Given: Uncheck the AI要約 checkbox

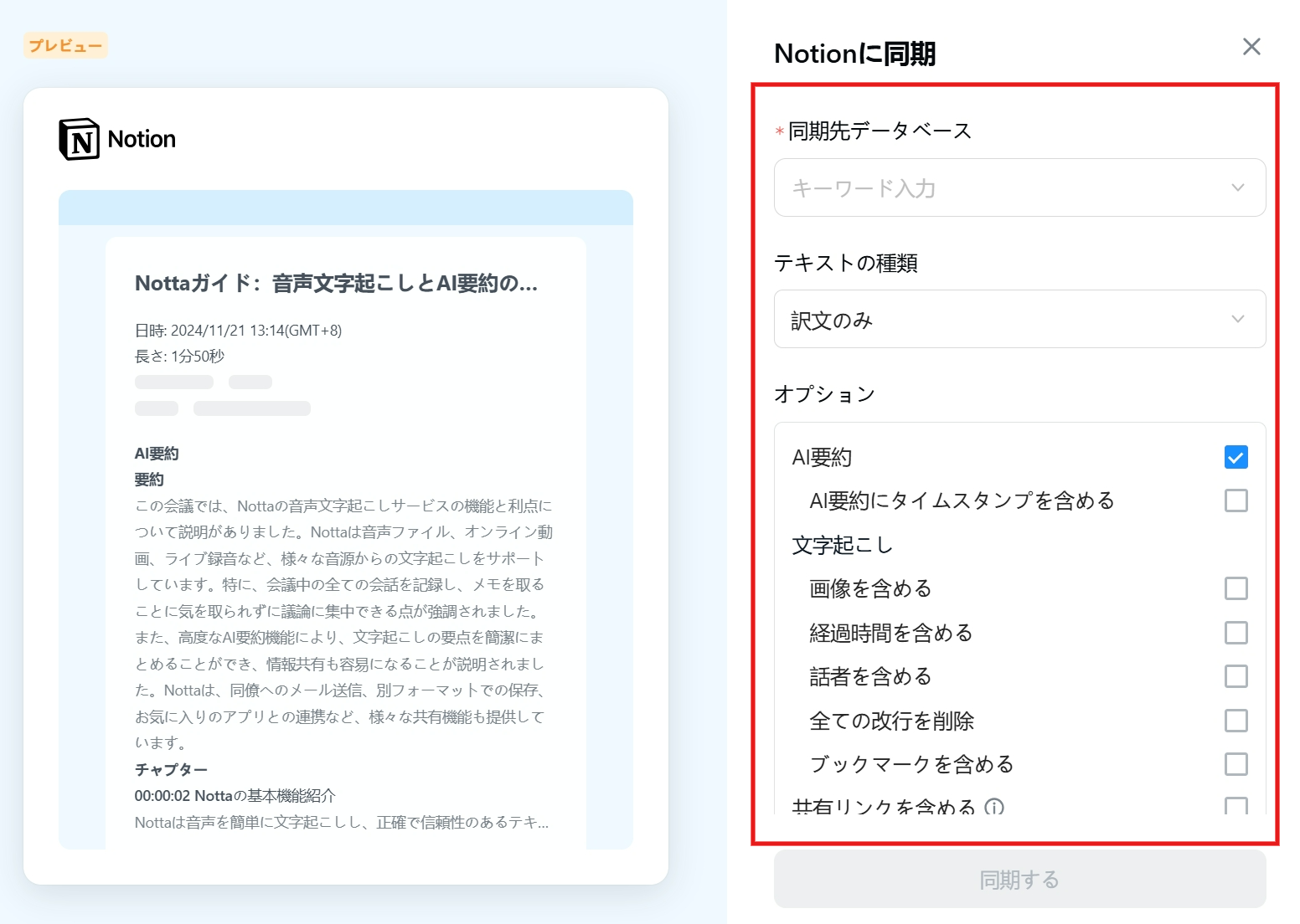Looking at the screenshot, I should [x=1236, y=457].
